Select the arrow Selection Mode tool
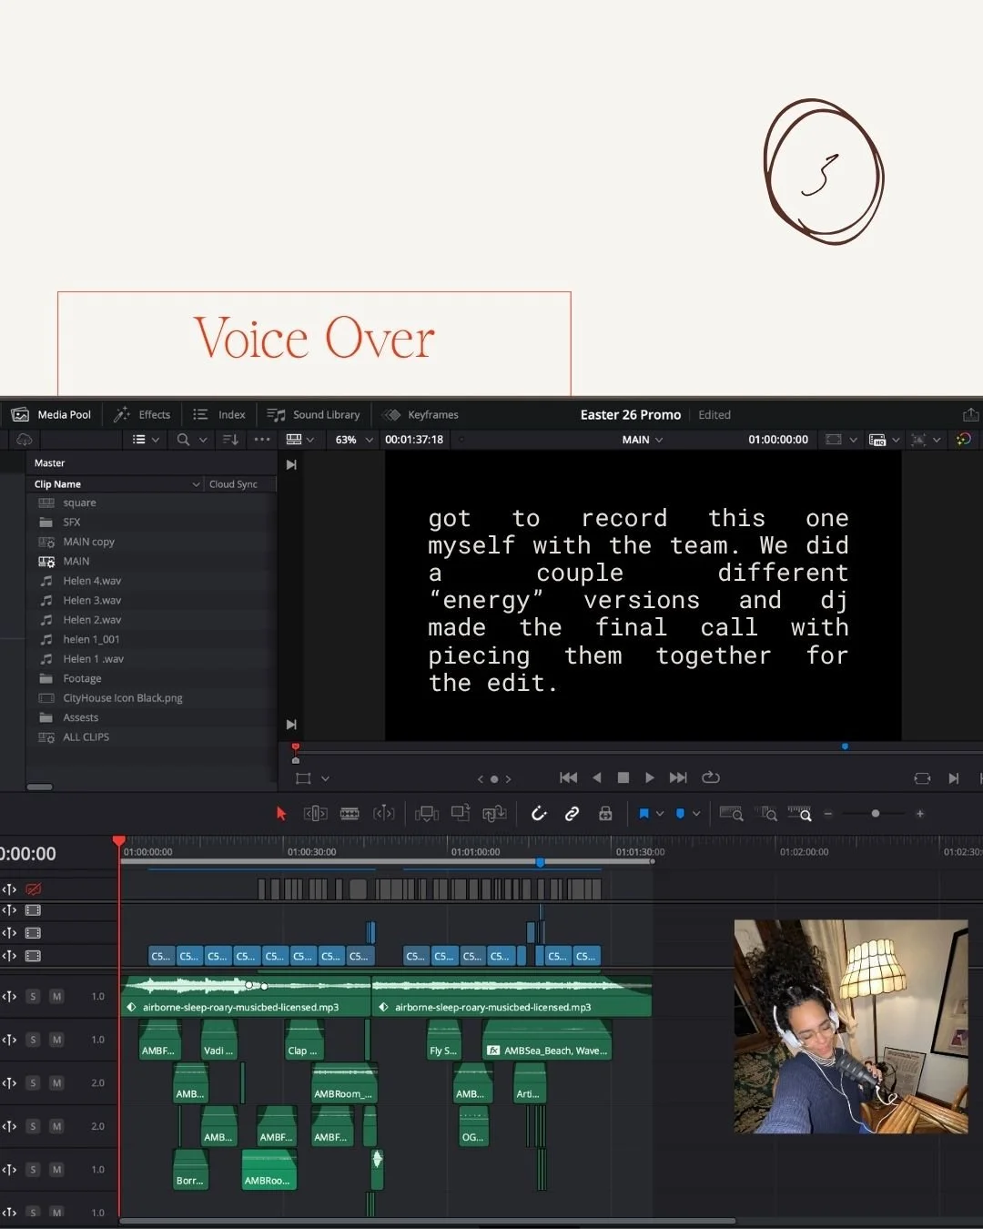This screenshot has height=1229, width=983. click(281, 814)
